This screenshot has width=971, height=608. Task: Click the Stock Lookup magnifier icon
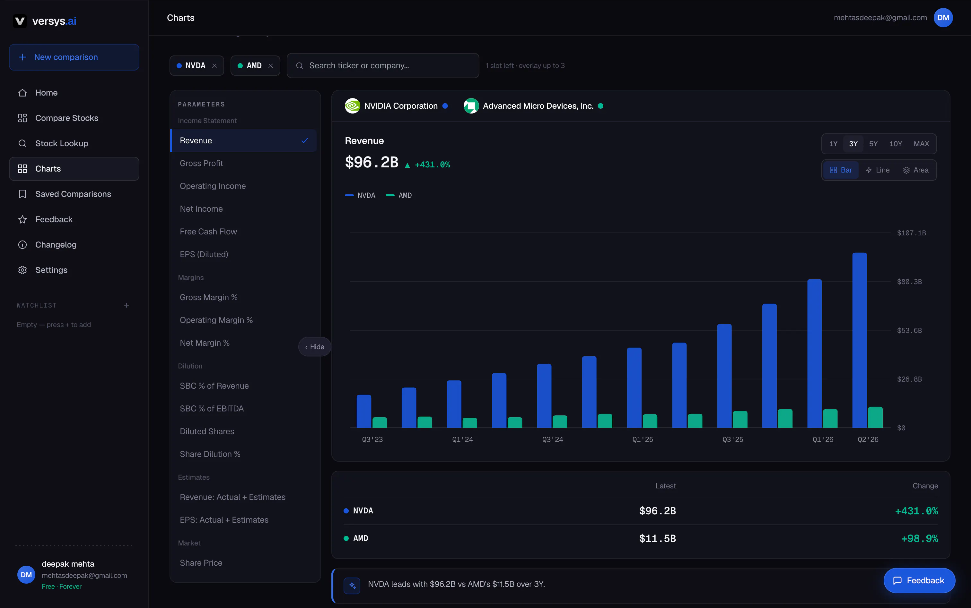tap(22, 144)
